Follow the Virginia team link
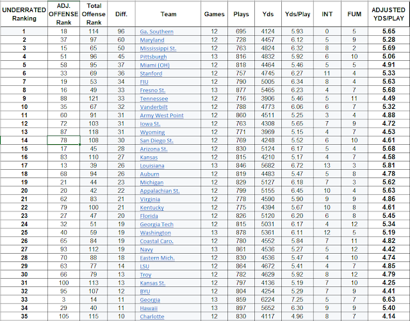410x321 pixels. tap(150, 199)
